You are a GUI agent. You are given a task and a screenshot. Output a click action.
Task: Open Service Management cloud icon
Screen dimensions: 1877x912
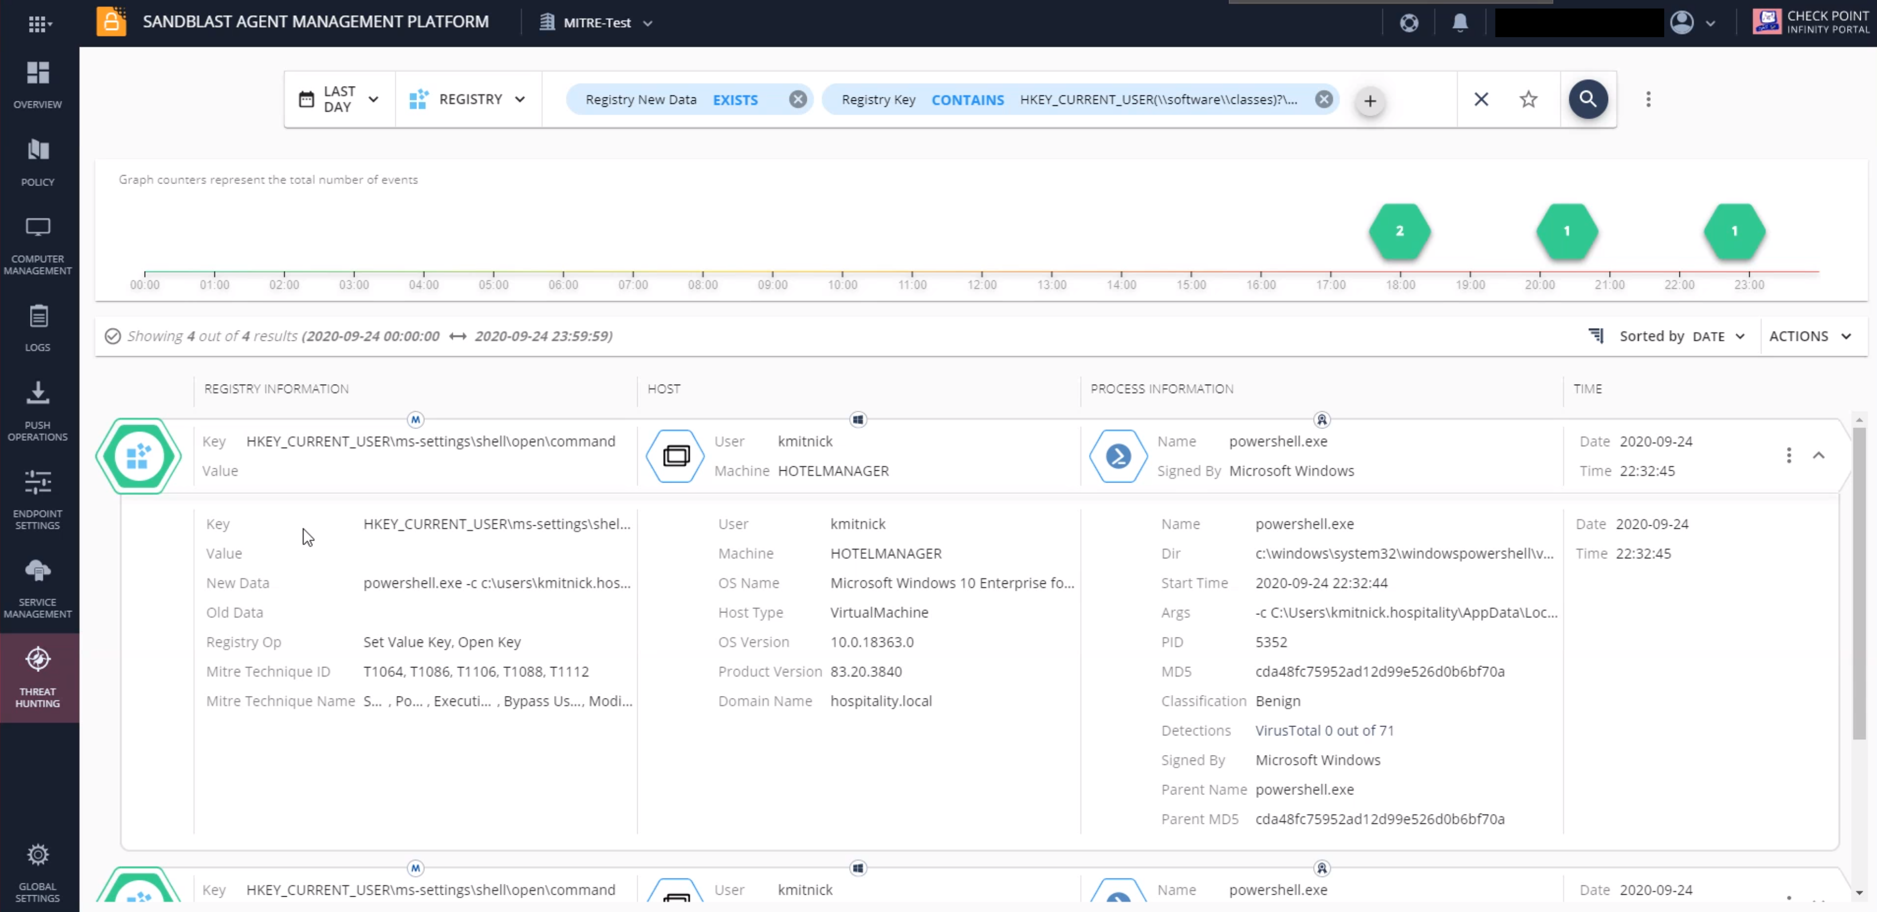tap(38, 570)
